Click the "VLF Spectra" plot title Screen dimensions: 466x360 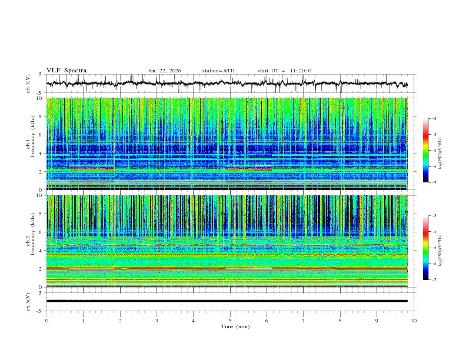click(x=66, y=71)
